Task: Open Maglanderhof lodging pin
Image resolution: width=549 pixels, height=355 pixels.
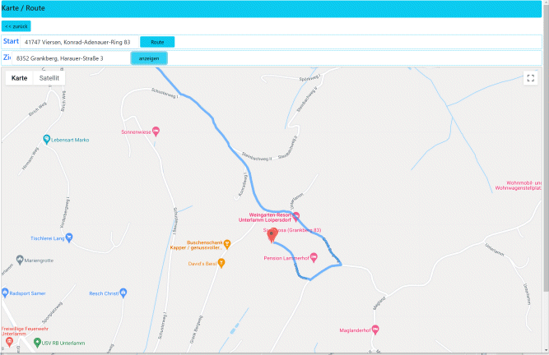Action: (375, 330)
